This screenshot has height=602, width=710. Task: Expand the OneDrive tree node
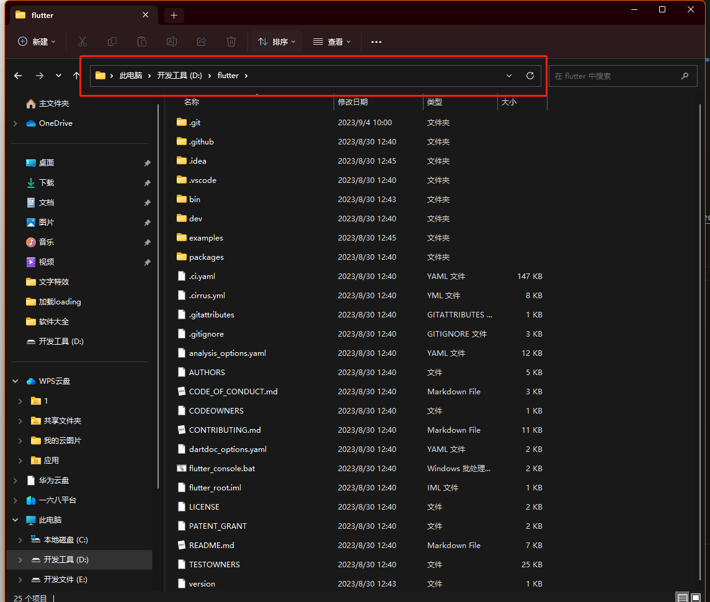[15, 123]
